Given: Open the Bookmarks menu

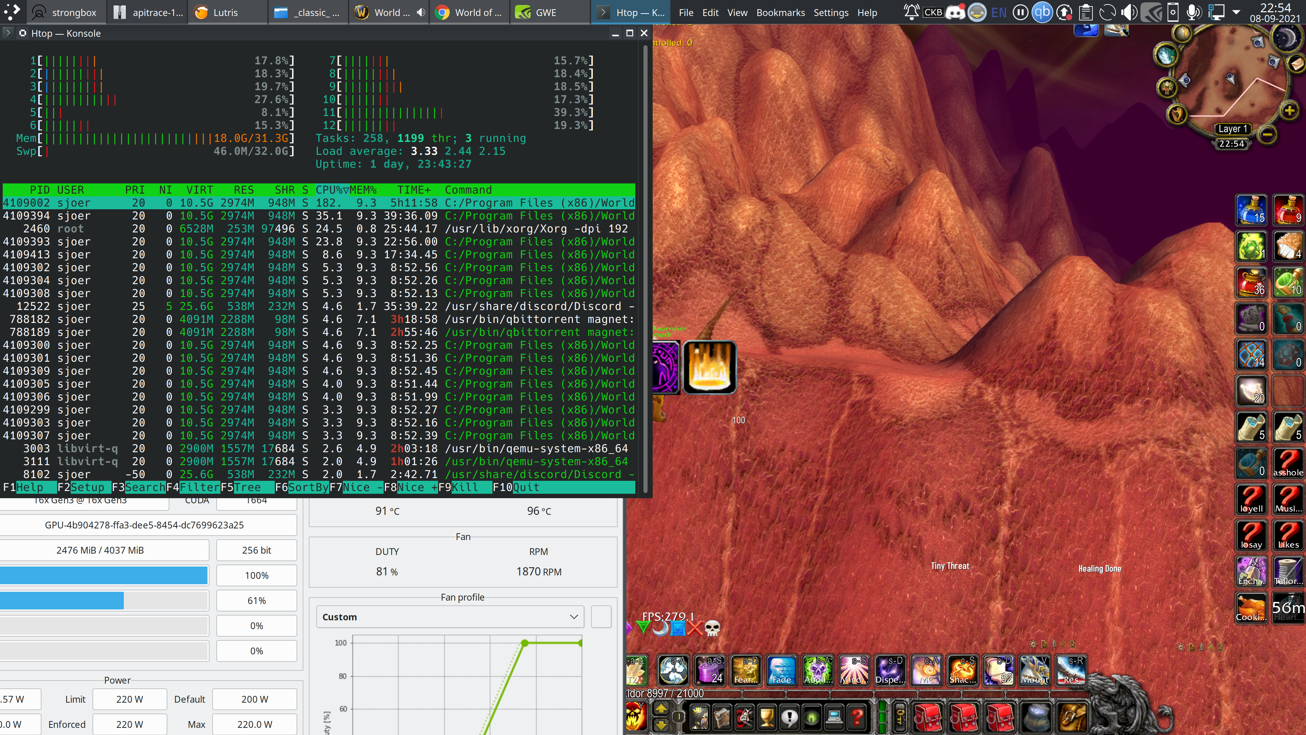Looking at the screenshot, I should [x=781, y=12].
